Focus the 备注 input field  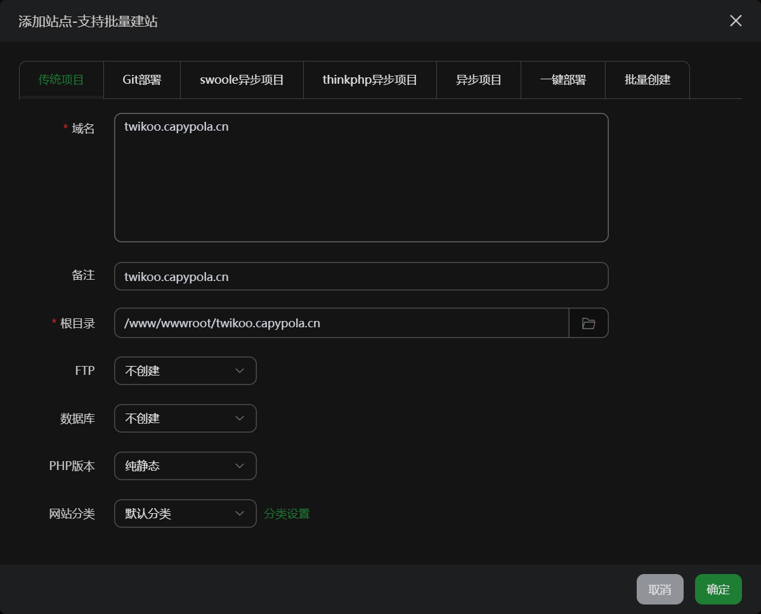tap(361, 277)
